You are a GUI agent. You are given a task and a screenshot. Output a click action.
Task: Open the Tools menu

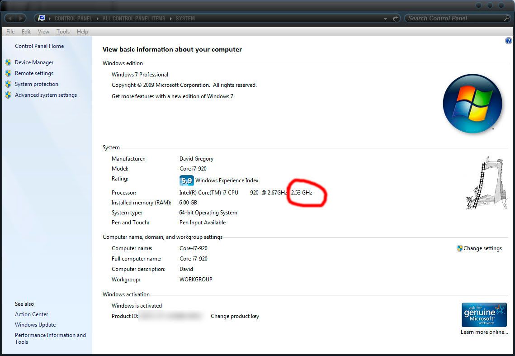click(63, 32)
